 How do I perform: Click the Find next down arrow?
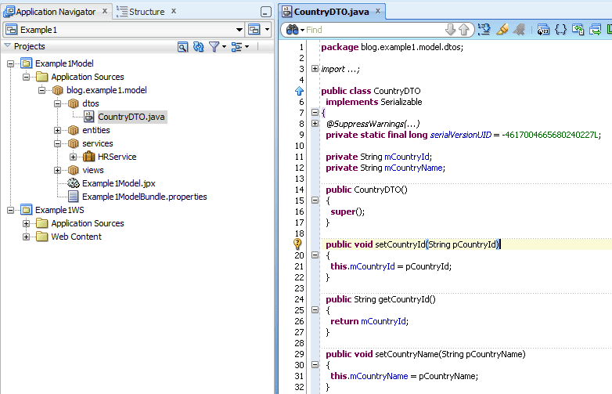(x=450, y=29)
